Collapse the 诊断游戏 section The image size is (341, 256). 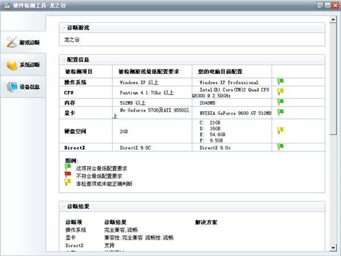pos(64,28)
